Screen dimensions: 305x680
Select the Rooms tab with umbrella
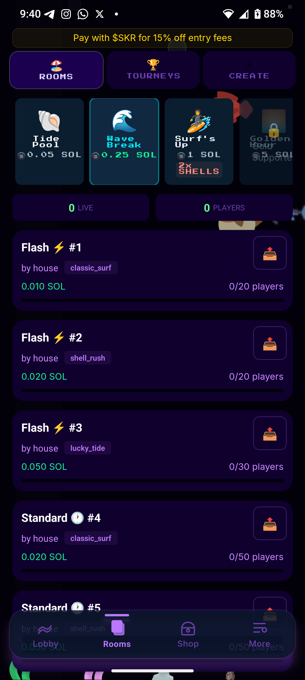[56, 70]
